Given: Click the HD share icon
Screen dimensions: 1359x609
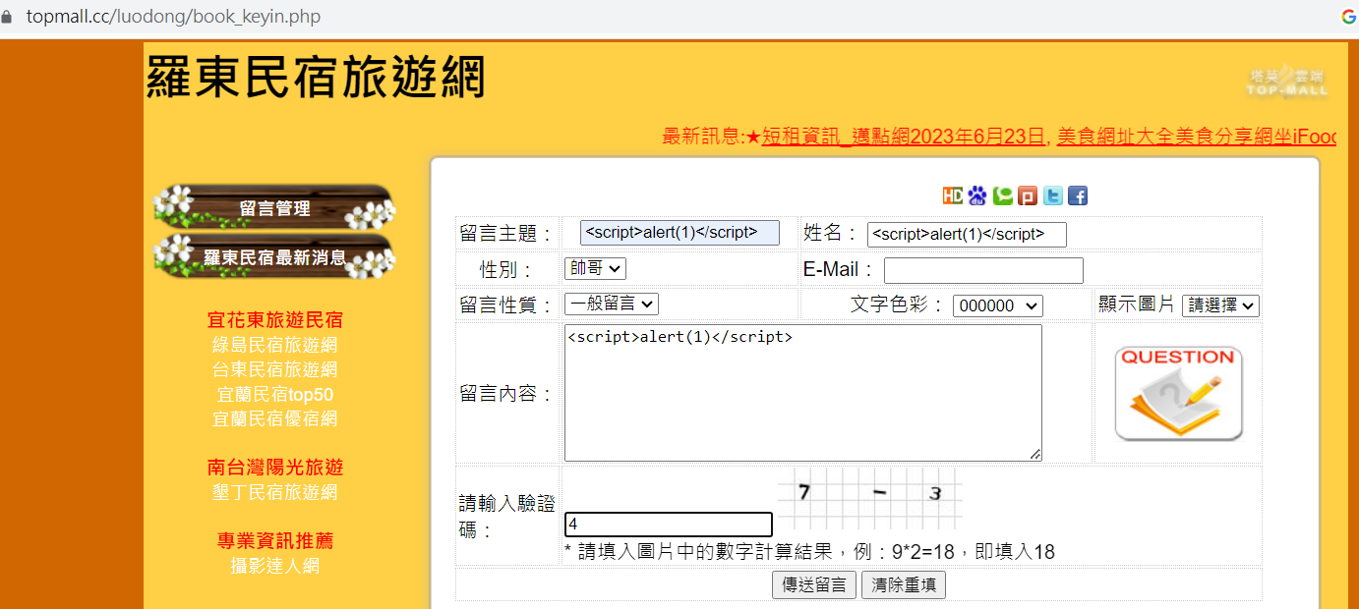Looking at the screenshot, I should [952, 195].
